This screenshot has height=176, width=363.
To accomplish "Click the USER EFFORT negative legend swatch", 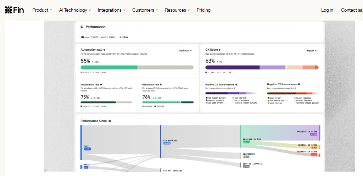I will click(x=268, y=98).
